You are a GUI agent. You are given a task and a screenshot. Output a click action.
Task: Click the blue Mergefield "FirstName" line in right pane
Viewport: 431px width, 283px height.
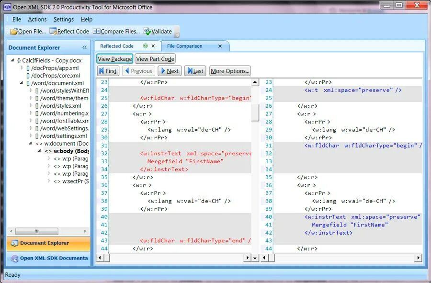pyautogui.click(x=350, y=225)
